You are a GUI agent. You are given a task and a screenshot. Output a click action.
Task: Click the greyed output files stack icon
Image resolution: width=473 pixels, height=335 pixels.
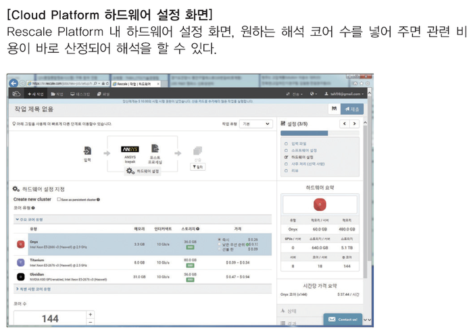197,151
